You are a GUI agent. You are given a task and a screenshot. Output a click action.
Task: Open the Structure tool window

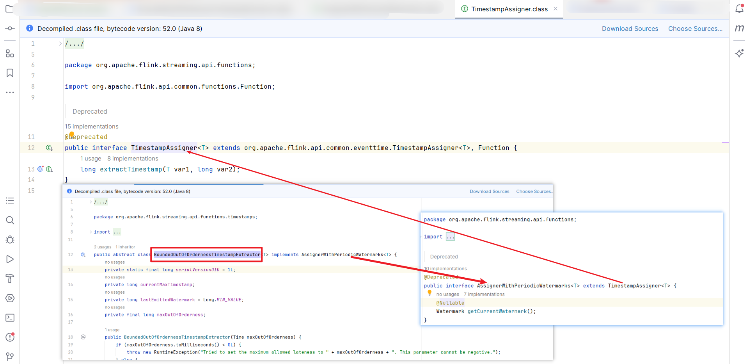coord(10,54)
